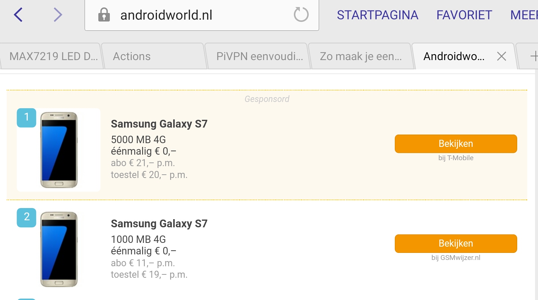
Task: Open the FAVORIET bookmarks menu
Action: click(x=464, y=15)
